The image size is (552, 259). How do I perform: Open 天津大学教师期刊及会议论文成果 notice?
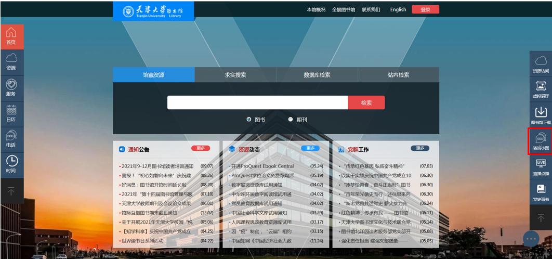tap(156, 203)
